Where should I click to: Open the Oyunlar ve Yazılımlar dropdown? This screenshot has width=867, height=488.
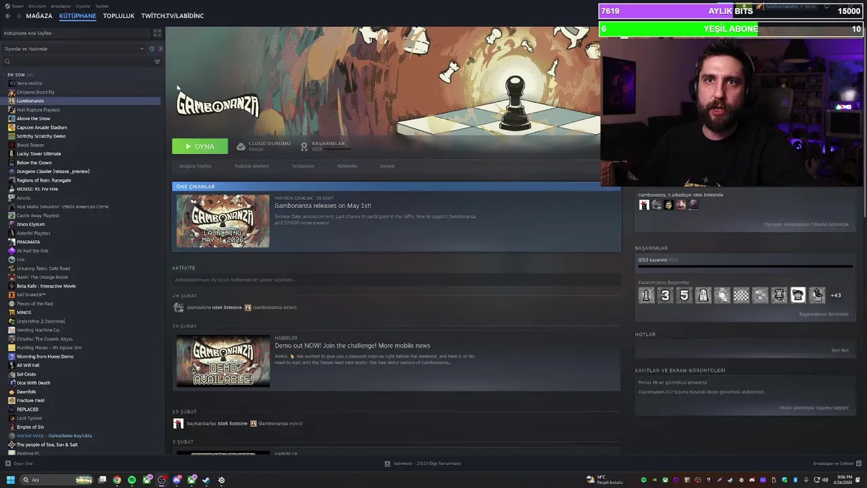tap(74, 49)
